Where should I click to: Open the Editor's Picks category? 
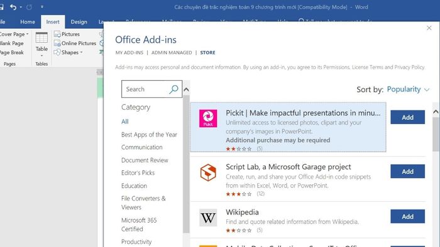138,173
